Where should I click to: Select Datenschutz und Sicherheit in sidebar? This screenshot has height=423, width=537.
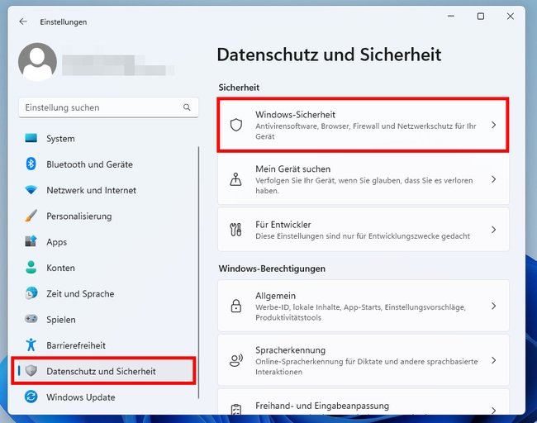[x=104, y=371]
